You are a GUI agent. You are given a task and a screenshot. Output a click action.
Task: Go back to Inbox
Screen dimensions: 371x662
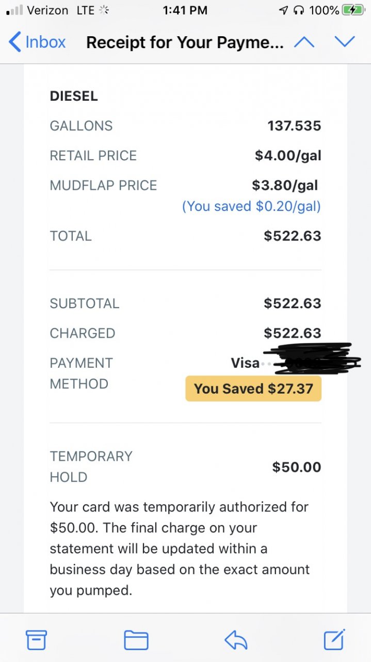(x=37, y=42)
